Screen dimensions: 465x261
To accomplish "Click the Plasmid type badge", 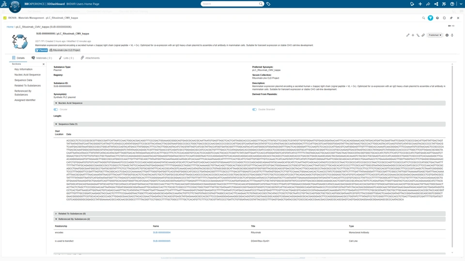I will [x=42, y=50].
